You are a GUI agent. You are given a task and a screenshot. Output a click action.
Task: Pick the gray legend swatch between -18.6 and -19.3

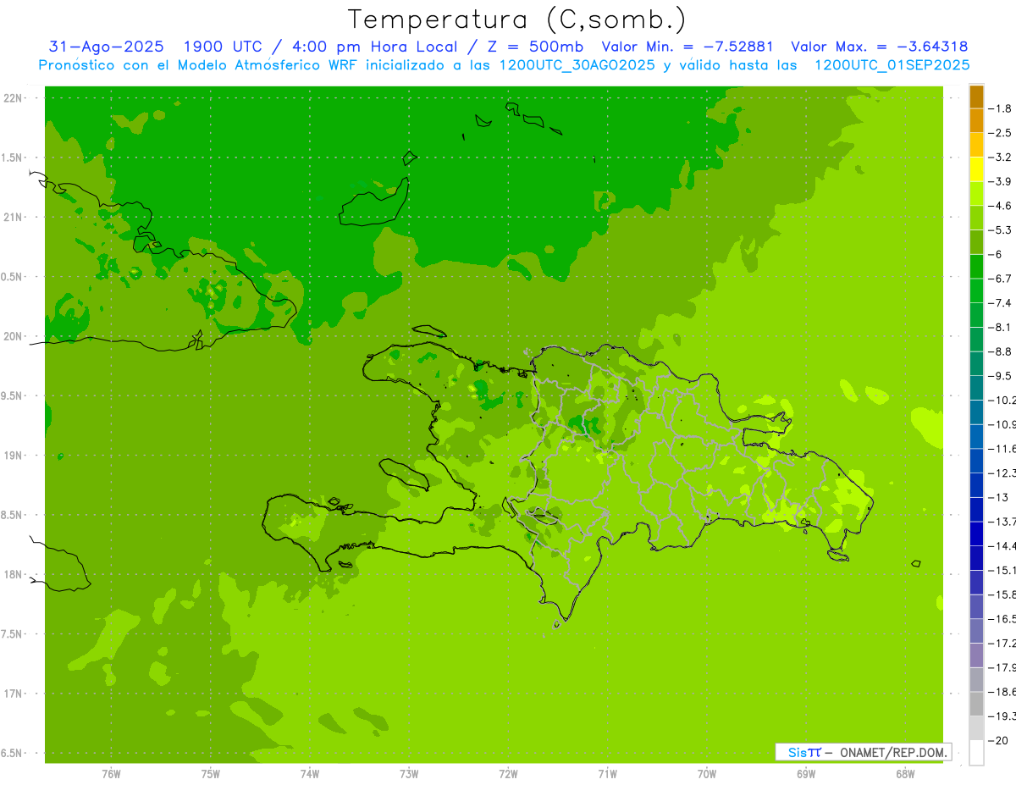(976, 705)
